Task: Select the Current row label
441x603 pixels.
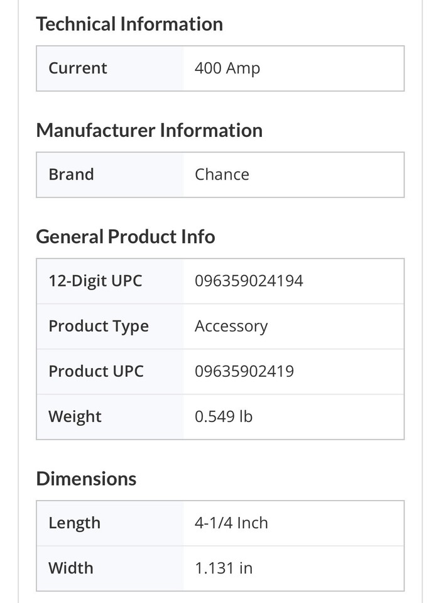Action: (78, 68)
